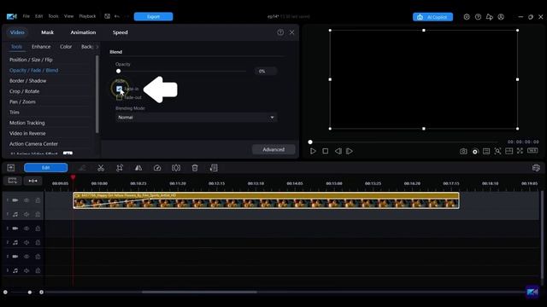Open the Playback menu

(x=87, y=16)
